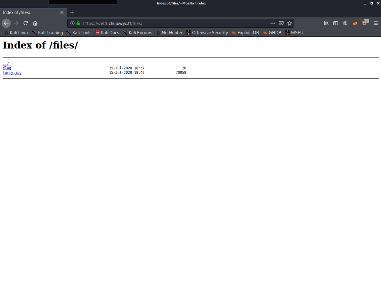Open the furry.jpg image link

click(12, 72)
